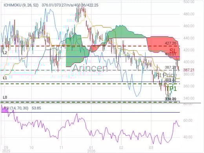Image resolution: width=204 pixels, height=153 pixels.
Task: Click the 340.00 price axis label
Action: coord(189,98)
